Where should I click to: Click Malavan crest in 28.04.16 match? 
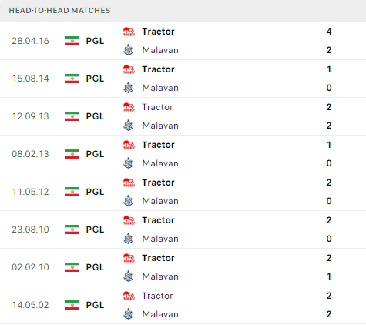pyautogui.click(x=129, y=50)
